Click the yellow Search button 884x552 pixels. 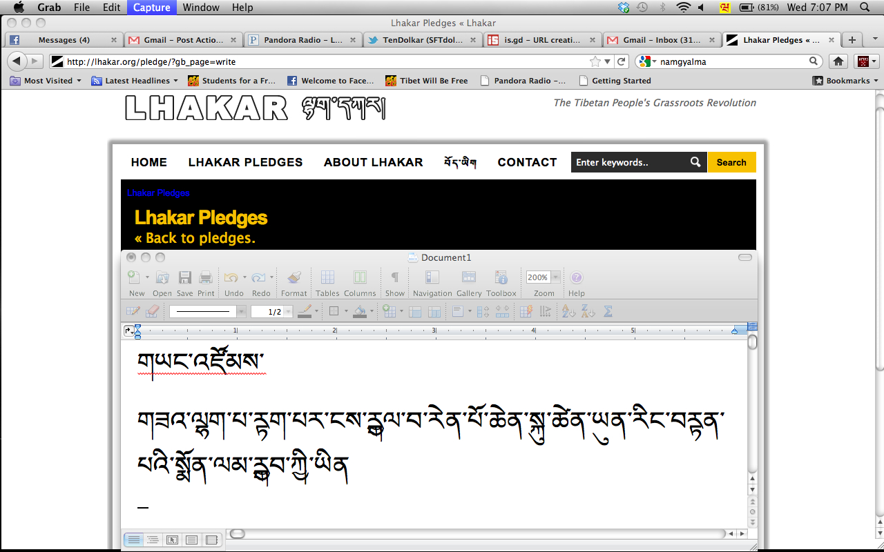(731, 162)
